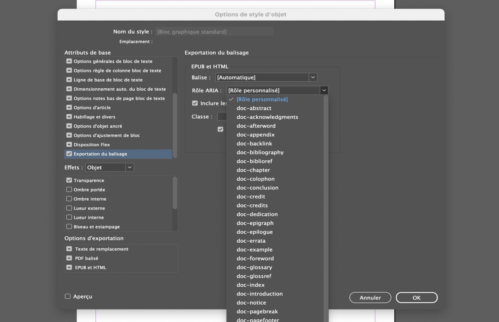Click the Annuler button
Viewport: 499px width, 322px height.
[x=370, y=298]
